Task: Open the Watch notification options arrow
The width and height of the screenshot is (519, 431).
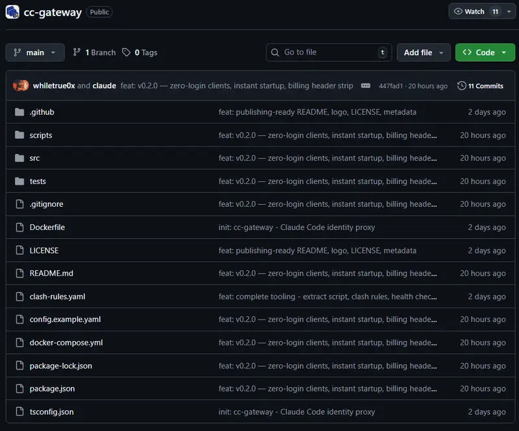Action: 509,12
